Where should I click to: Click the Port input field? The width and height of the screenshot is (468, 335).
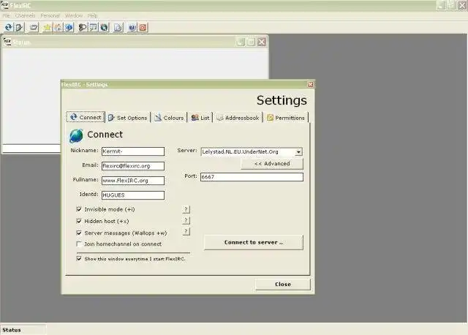252,177
